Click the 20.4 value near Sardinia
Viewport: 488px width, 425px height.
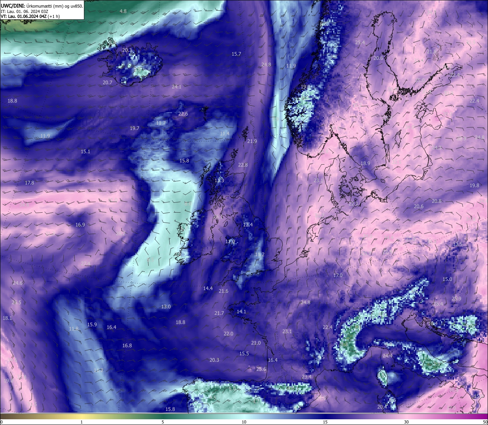pyautogui.click(x=382, y=407)
